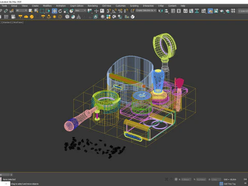This screenshot has height=186, width=248.
Task: Click the V-Ray sun toolbar icon
Action: pyautogui.click(x=54, y=17)
